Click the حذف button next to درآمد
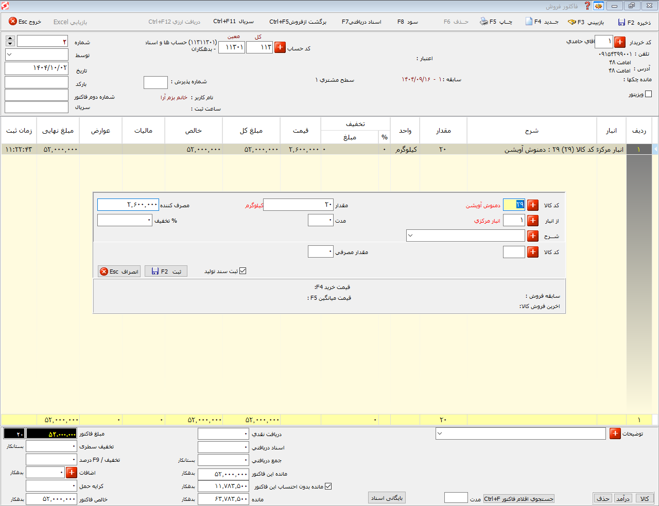Image resolution: width=659 pixels, height=506 pixels. (x=602, y=498)
